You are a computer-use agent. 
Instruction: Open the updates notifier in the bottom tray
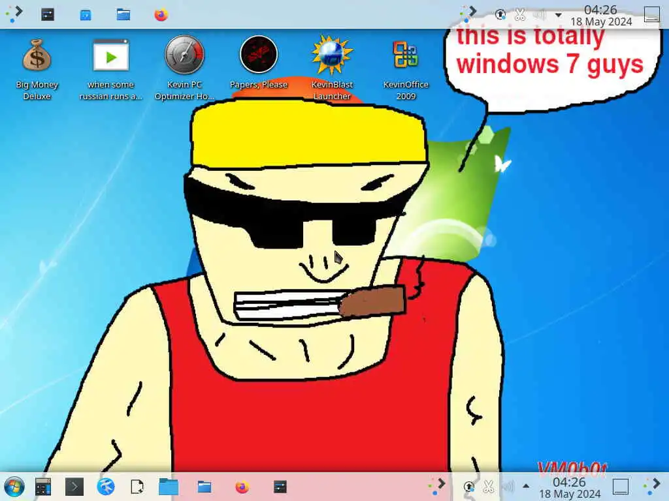coord(468,487)
